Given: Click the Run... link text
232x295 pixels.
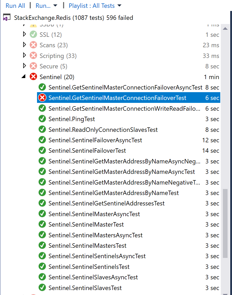Looking at the screenshot, I should point(43,6).
